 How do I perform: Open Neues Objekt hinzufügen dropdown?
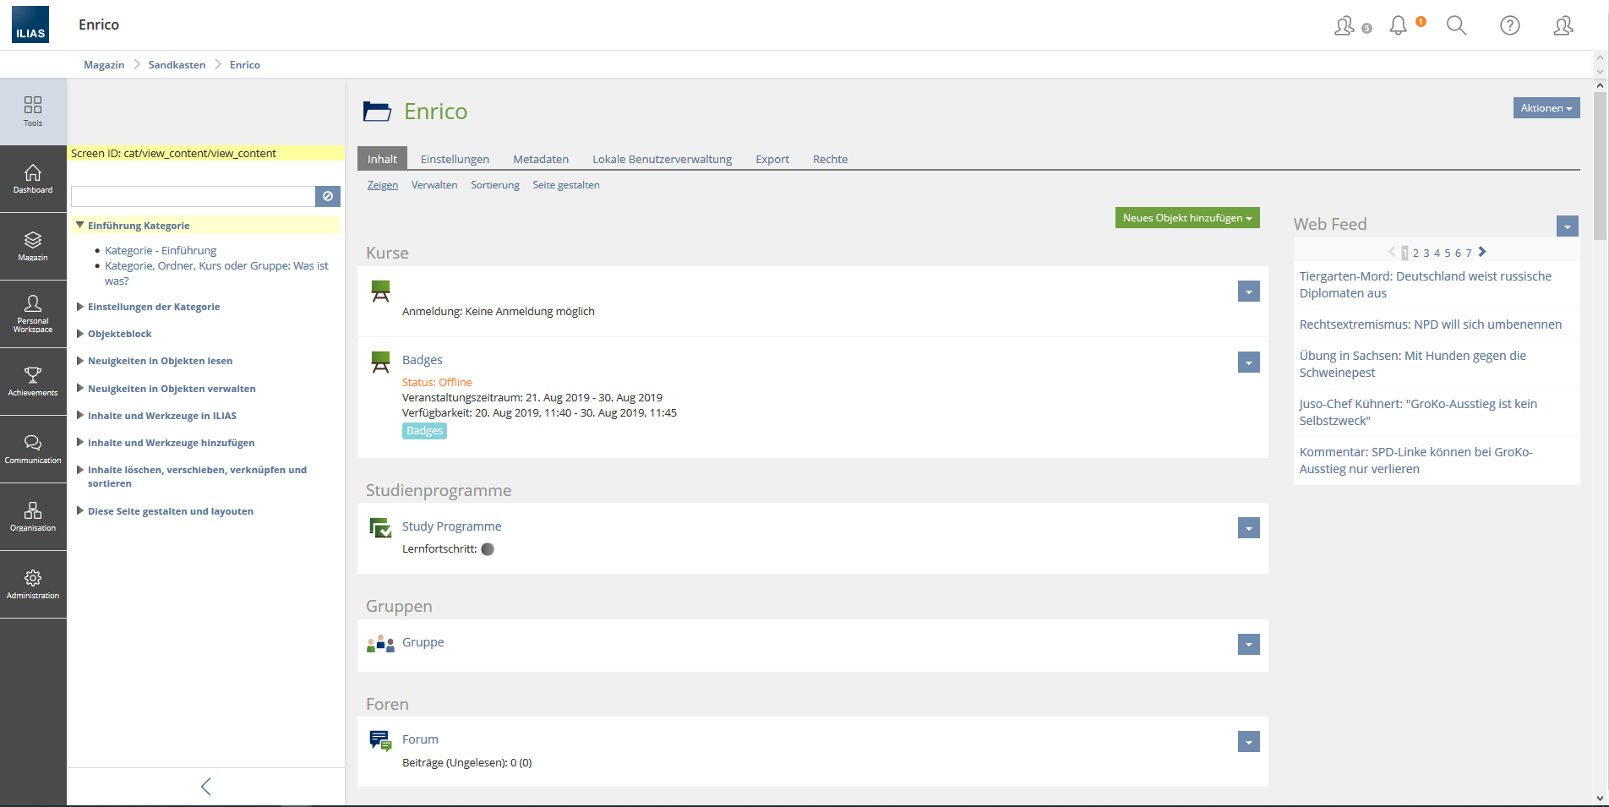pyautogui.click(x=1186, y=218)
